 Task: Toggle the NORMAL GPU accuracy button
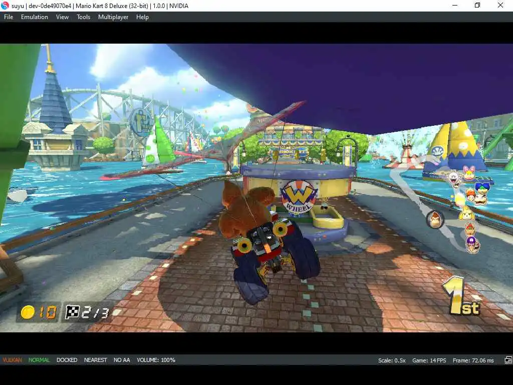click(x=39, y=360)
